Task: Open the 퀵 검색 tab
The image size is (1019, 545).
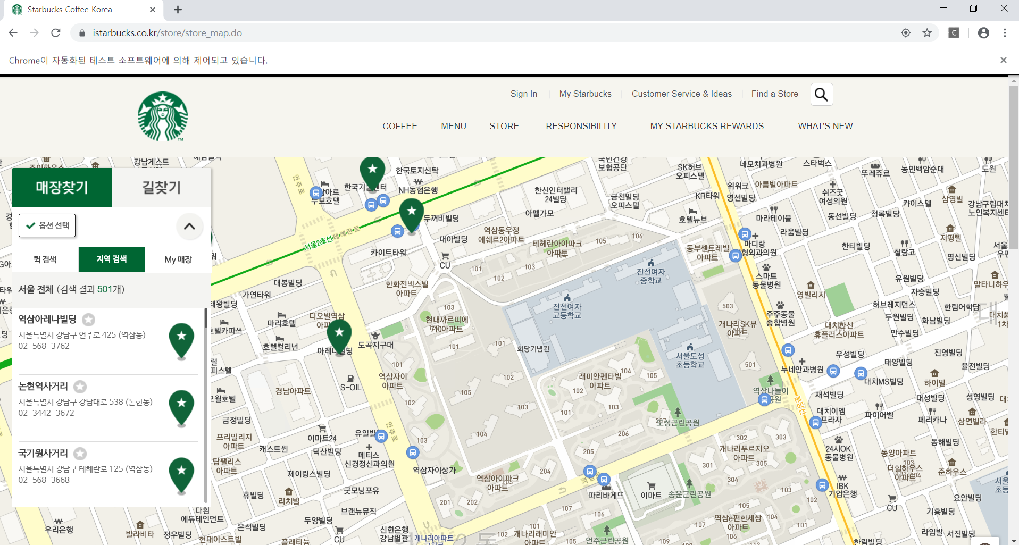Action: (x=45, y=259)
